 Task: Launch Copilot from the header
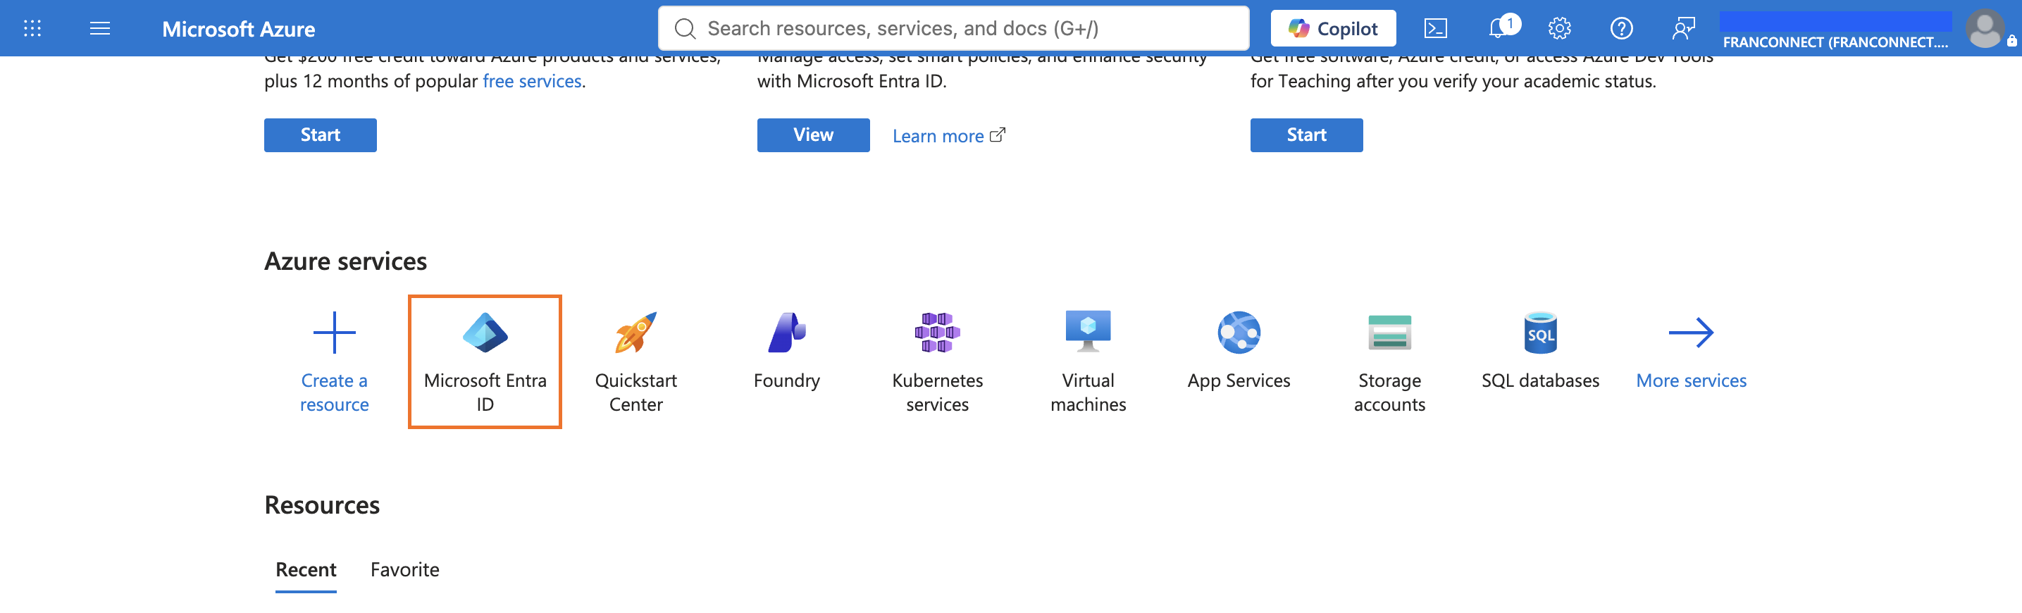click(x=1333, y=29)
